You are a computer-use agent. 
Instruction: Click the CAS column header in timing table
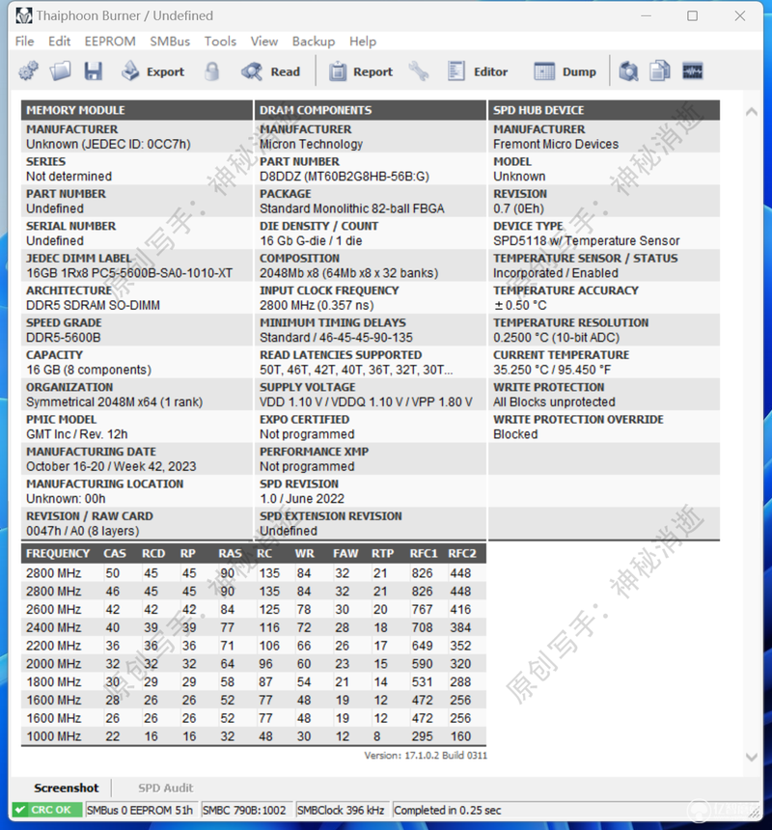[115, 554]
